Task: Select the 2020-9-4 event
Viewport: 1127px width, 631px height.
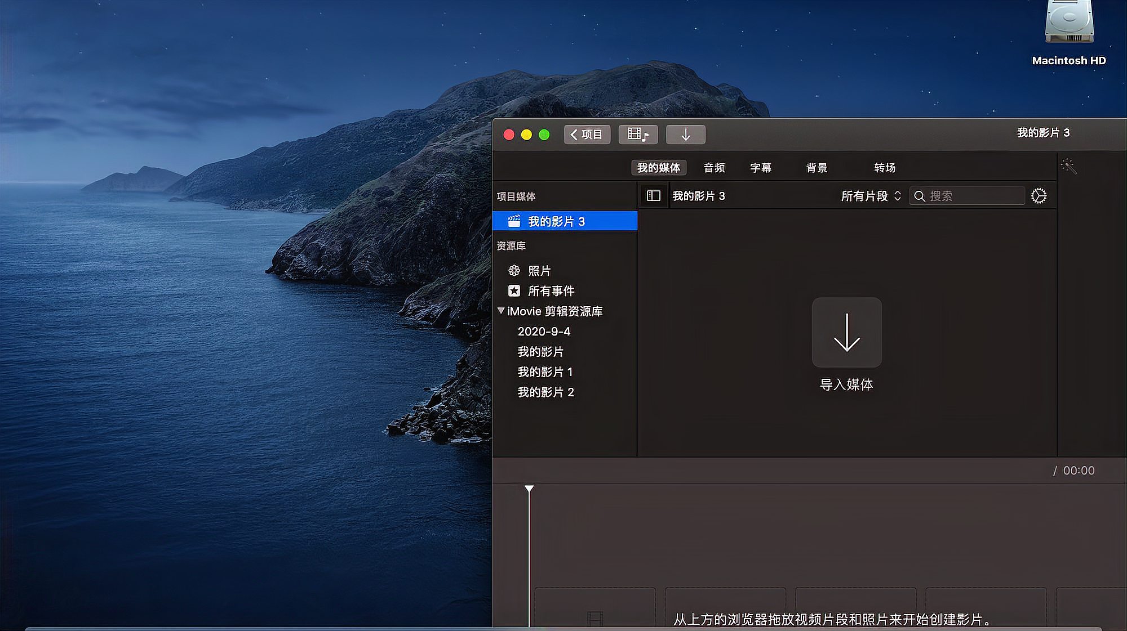Action: coord(544,332)
